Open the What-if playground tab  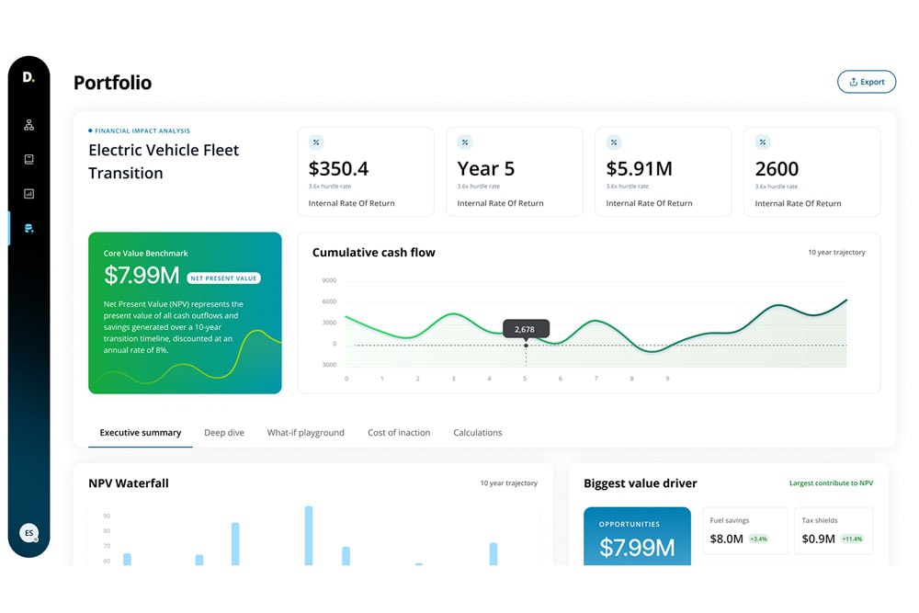305,433
